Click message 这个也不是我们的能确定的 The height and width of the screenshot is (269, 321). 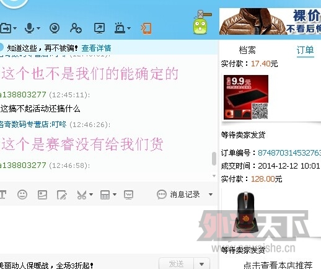(90, 74)
